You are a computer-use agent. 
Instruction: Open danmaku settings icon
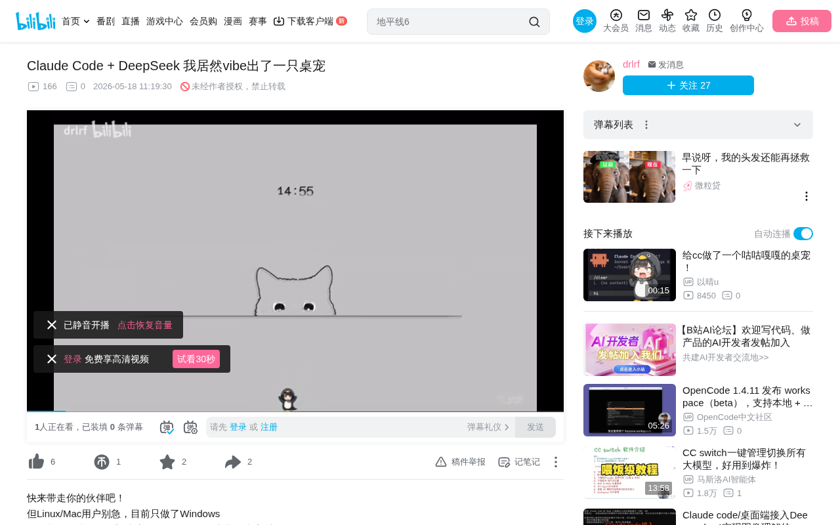[190, 427]
